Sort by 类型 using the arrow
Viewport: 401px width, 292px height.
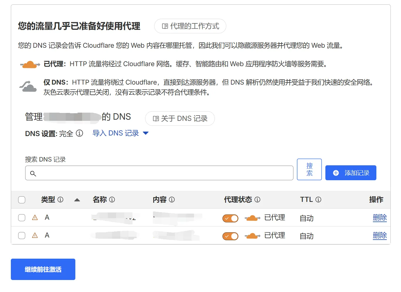click(x=77, y=200)
